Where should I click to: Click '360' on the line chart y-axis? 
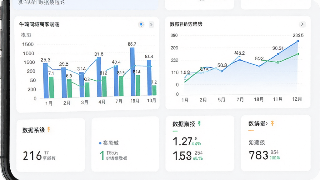click(174, 36)
